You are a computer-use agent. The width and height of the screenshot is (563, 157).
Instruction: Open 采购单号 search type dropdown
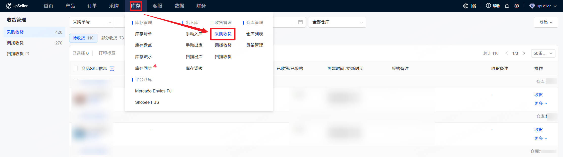92,22
